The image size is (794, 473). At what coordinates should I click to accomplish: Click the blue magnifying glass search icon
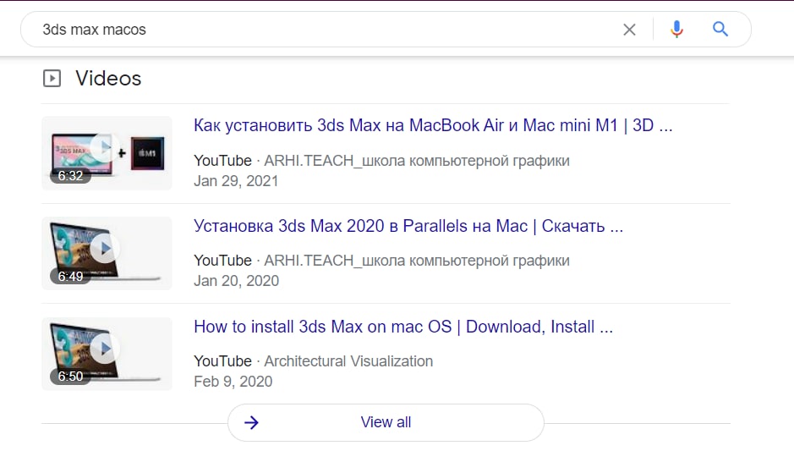[720, 30]
